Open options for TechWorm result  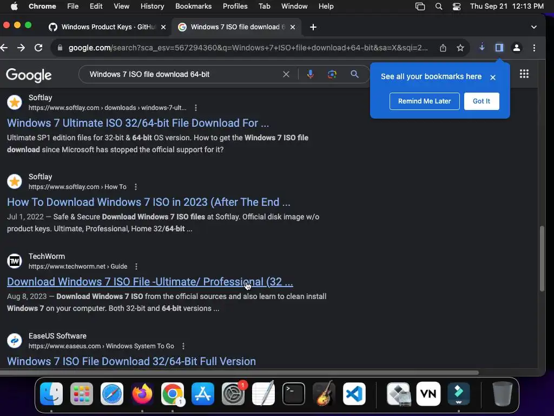click(x=136, y=266)
